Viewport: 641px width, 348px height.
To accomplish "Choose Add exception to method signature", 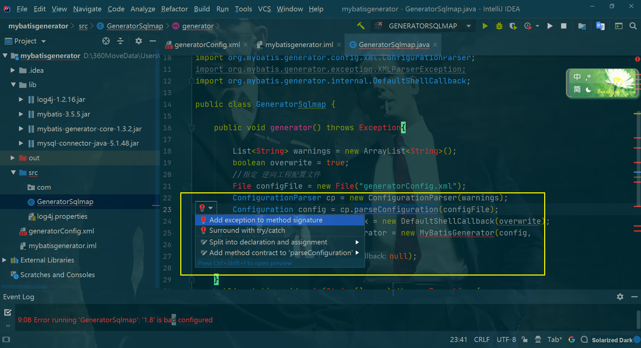I will pos(280,220).
